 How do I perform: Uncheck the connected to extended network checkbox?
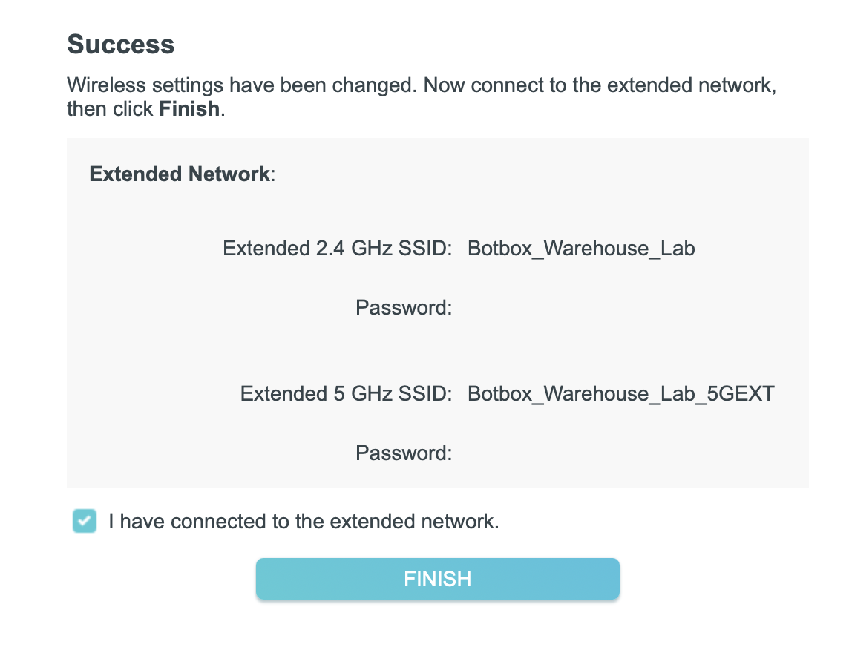(x=85, y=521)
